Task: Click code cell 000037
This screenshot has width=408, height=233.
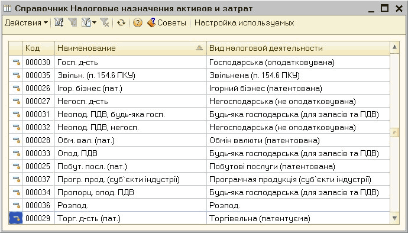Action: 39,179
